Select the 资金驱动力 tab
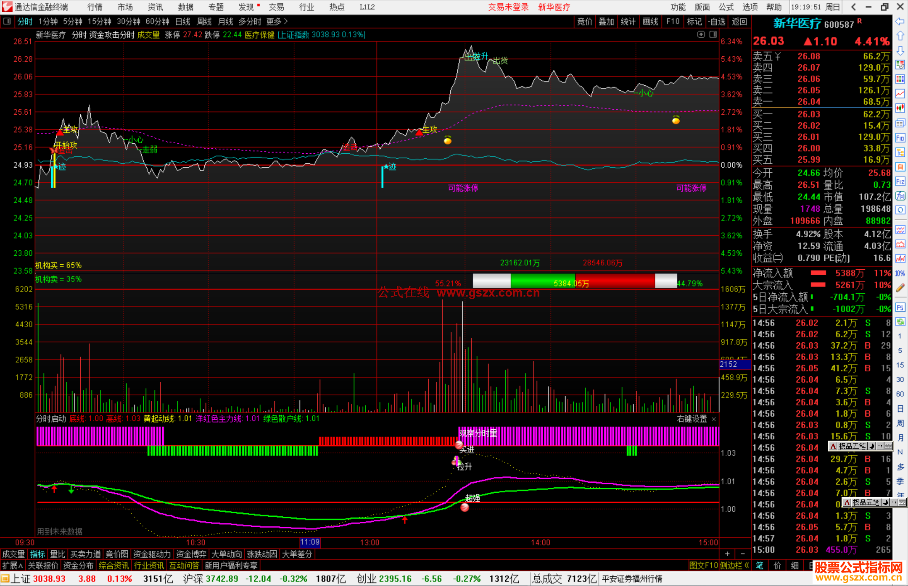908x586 pixels. [152, 554]
